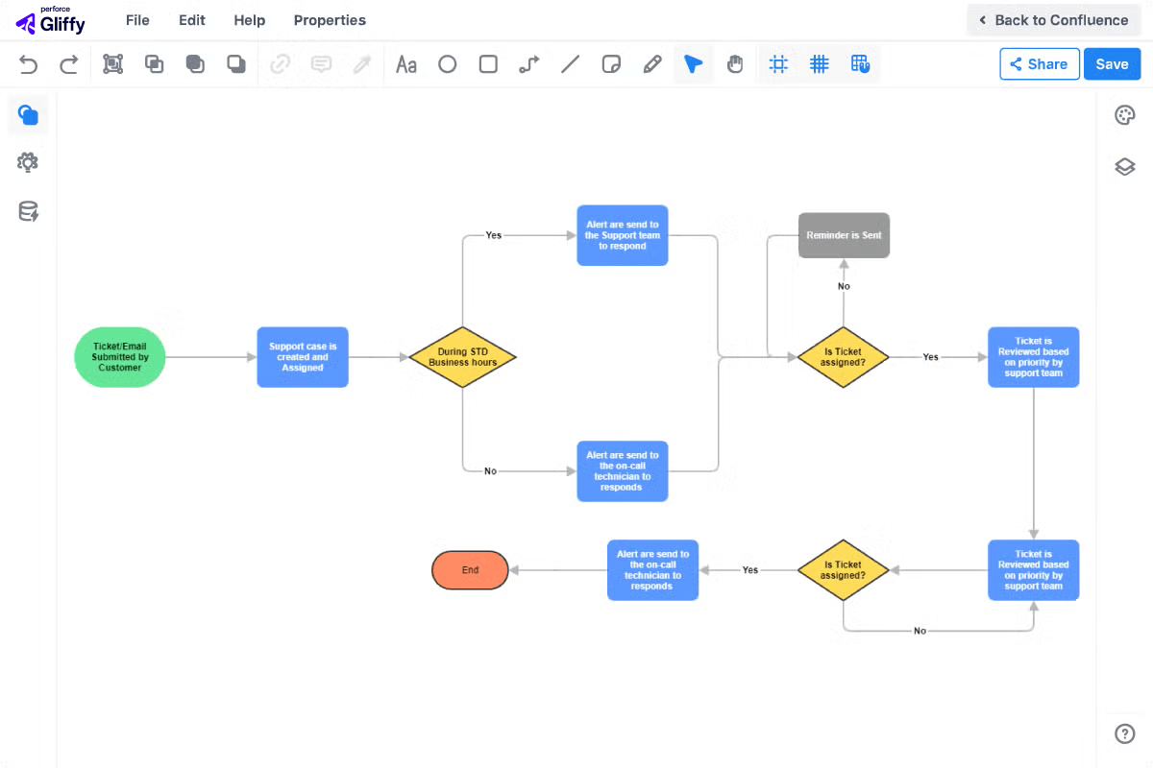Open the Help menu
1153x768 pixels.
(x=250, y=20)
